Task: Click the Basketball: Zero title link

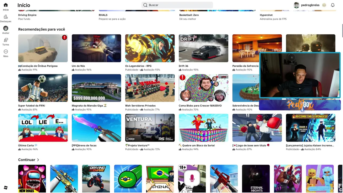Action: pyautogui.click(x=189, y=15)
